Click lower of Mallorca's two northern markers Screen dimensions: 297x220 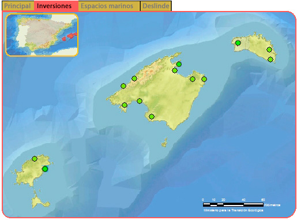point(175,70)
